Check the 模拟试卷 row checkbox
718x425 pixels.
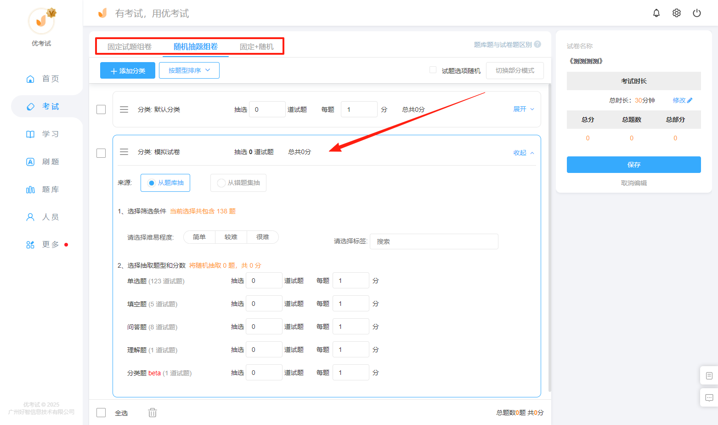coord(101,153)
